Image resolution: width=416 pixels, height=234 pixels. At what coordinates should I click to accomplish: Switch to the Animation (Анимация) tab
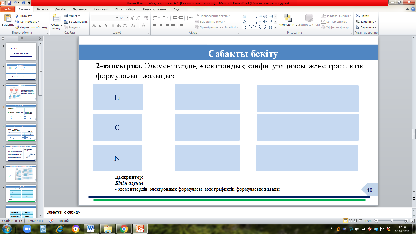pyautogui.click(x=101, y=9)
